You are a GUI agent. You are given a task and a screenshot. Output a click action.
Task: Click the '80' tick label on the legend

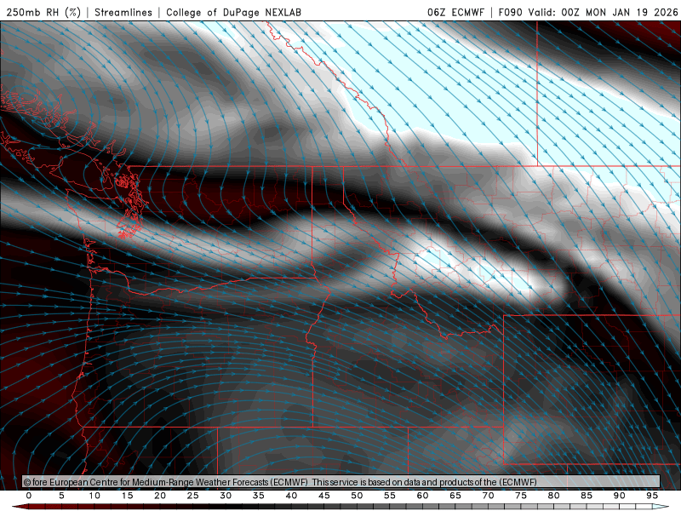click(x=554, y=496)
